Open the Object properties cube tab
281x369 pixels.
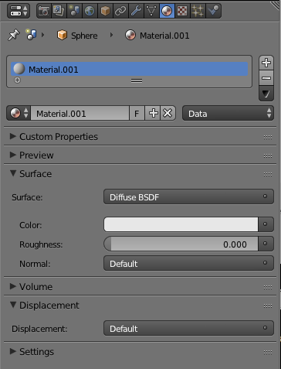(105, 11)
